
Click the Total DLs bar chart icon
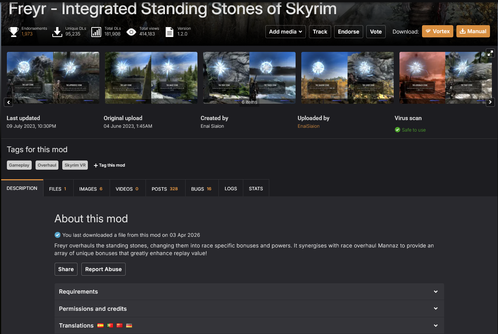click(x=96, y=32)
